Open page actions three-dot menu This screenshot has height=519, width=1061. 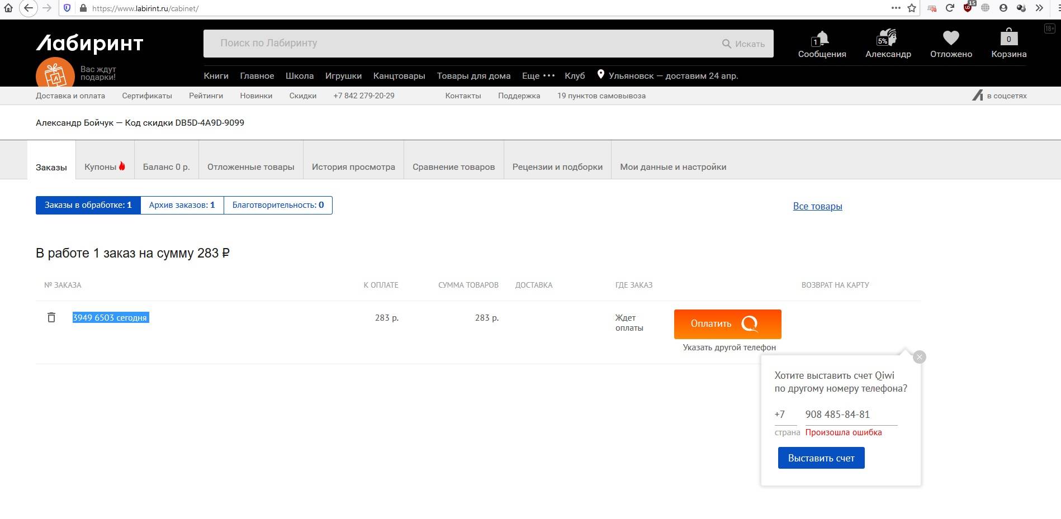tap(896, 8)
